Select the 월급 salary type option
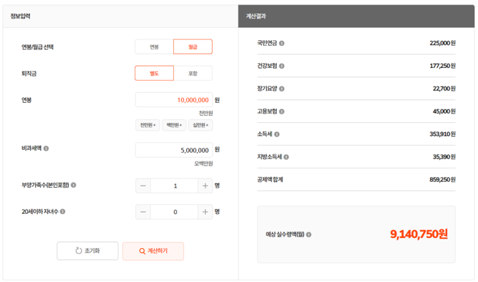Viewport: 478px width, 282px height. pyautogui.click(x=192, y=47)
